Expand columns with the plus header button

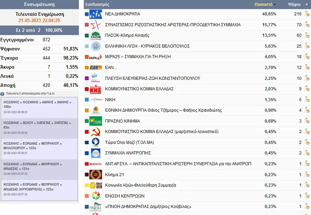307,4
